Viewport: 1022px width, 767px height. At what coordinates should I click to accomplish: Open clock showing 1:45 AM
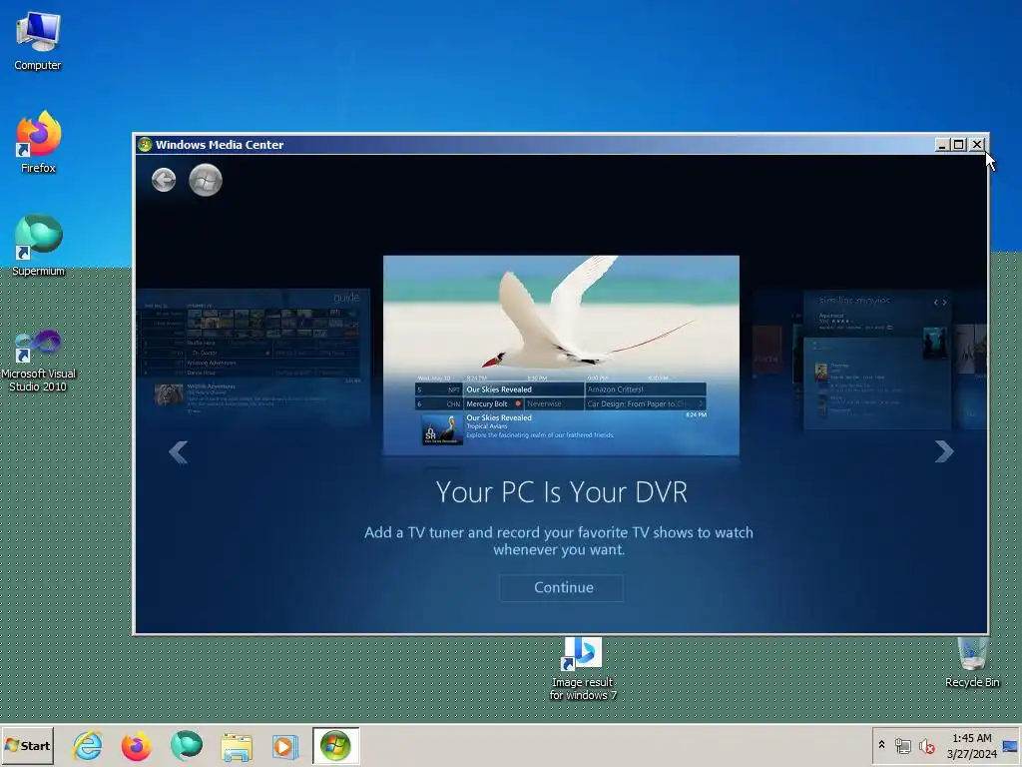(972, 745)
